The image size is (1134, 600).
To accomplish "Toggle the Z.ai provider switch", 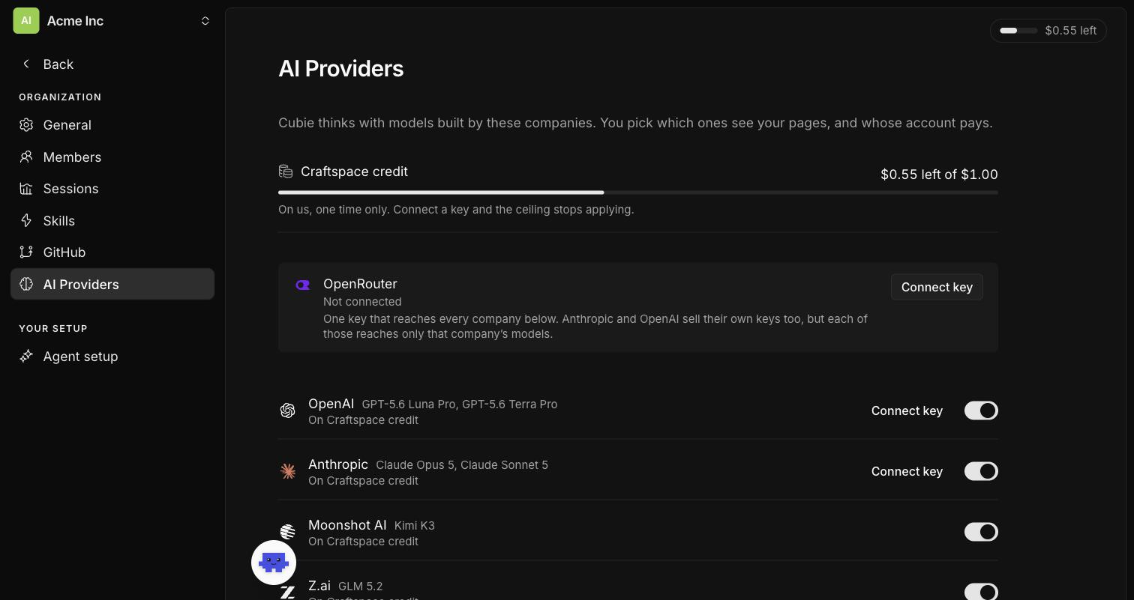I will click(981, 592).
